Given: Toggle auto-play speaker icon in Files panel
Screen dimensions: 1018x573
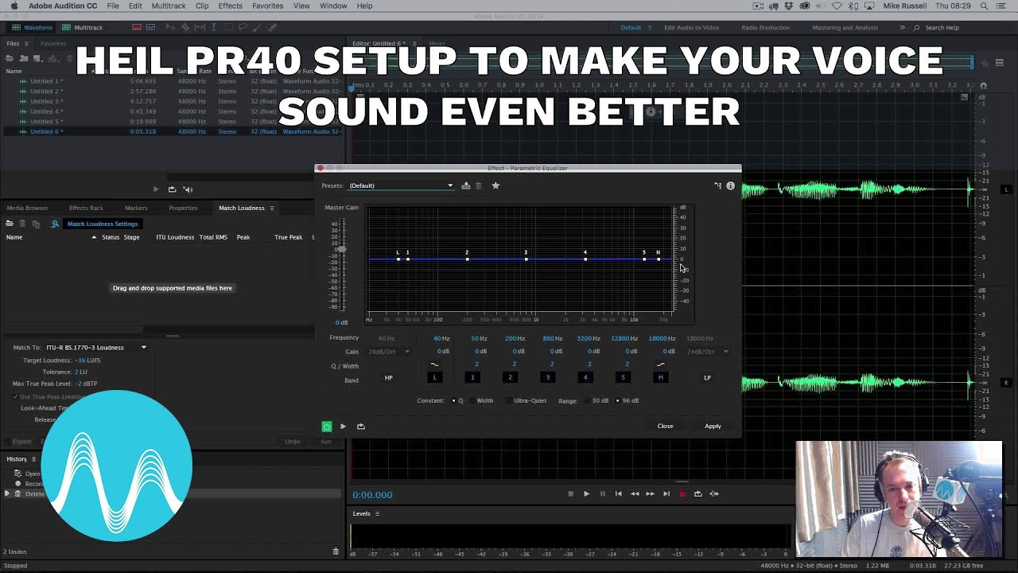Looking at the screenshot, I should [x=188, y=189].
